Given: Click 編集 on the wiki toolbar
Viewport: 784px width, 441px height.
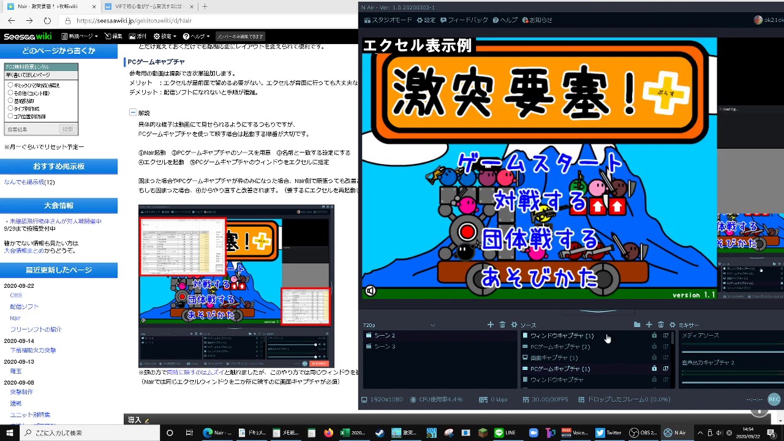Looking at the screenshot, I should (113, 37).
